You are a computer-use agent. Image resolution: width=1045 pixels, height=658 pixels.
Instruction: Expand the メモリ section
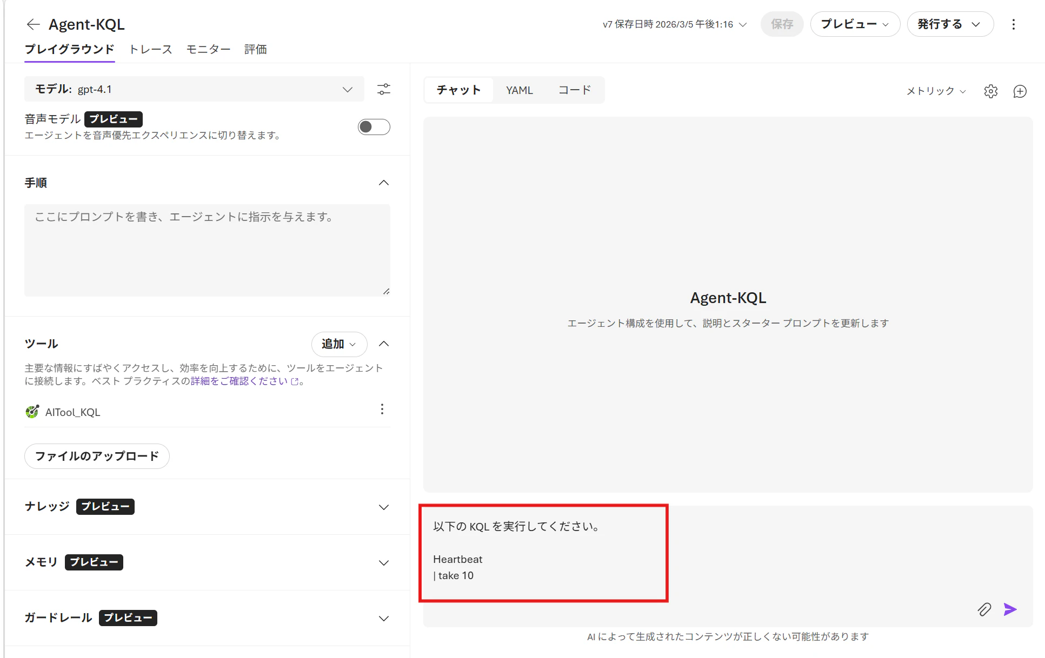coord(383,562)
